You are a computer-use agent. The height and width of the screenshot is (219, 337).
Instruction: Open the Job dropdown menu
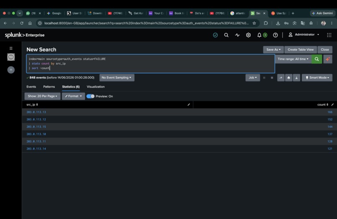[253, 78]
